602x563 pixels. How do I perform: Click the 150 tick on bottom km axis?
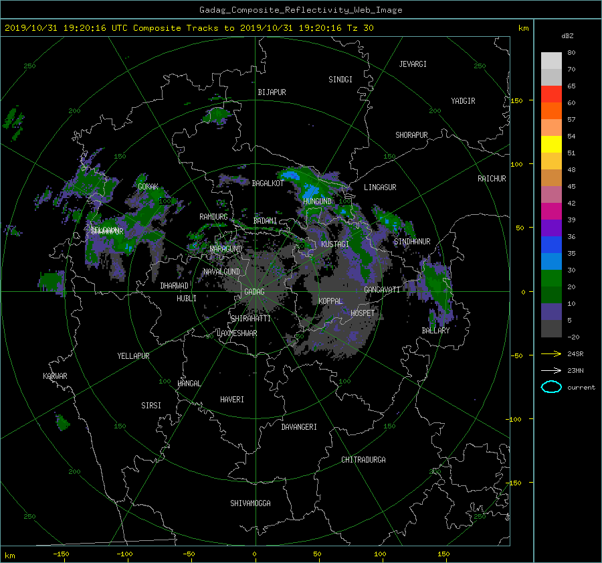(443, 554)
